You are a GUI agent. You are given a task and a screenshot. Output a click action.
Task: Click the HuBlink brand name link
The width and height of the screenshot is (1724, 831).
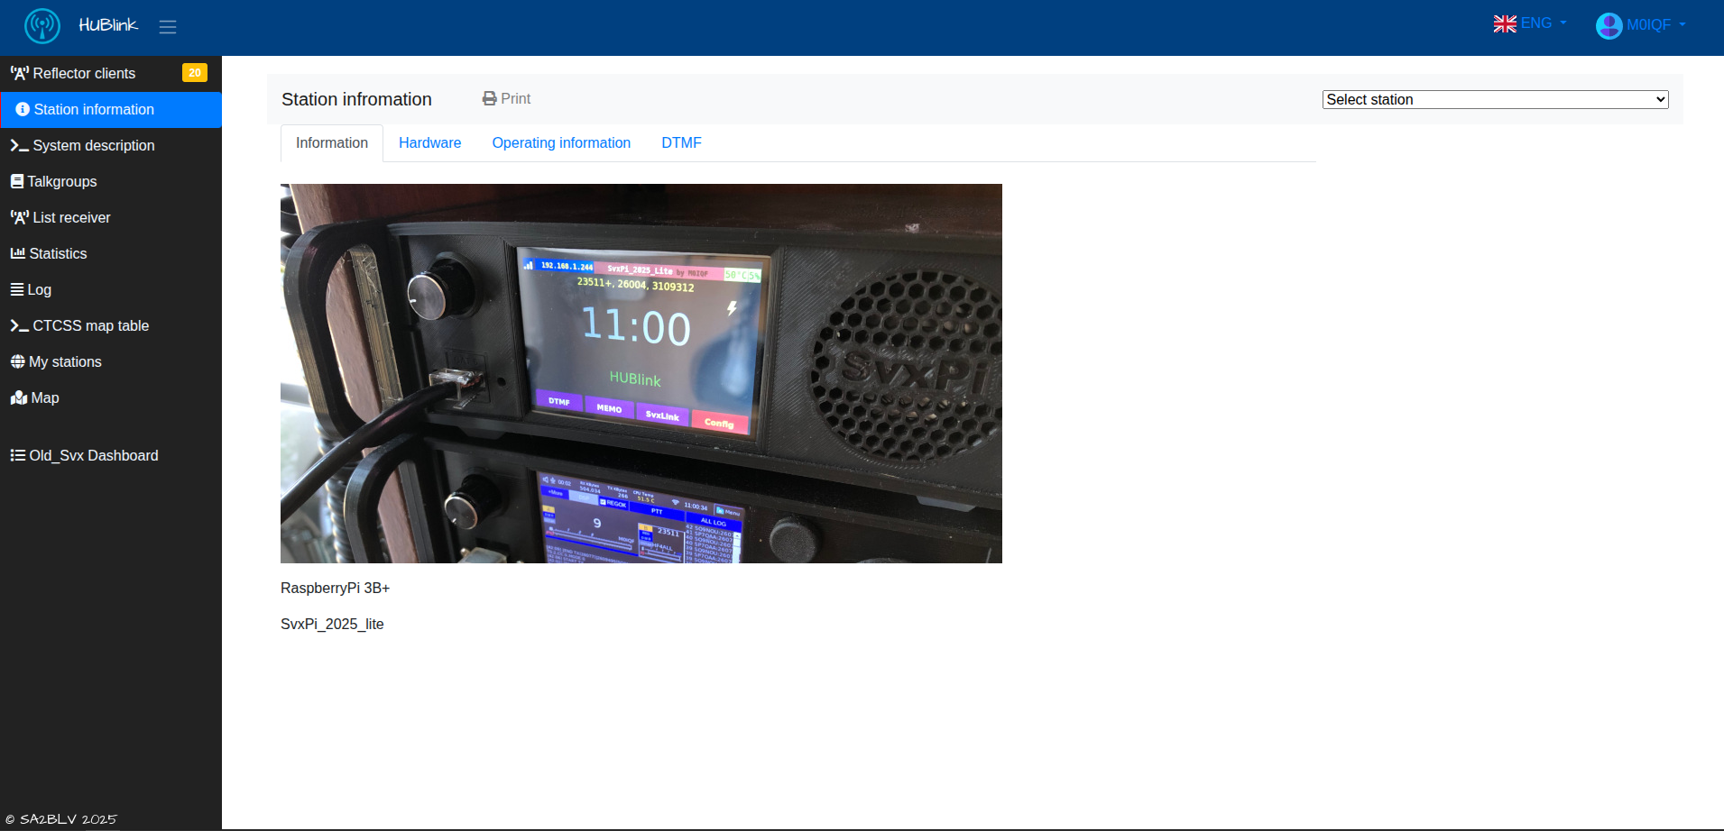[108, 25]
